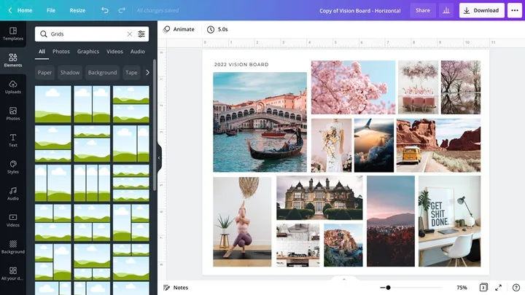
Task: Open the Photos sidebar panel
Action: click(x=13, y=114)
